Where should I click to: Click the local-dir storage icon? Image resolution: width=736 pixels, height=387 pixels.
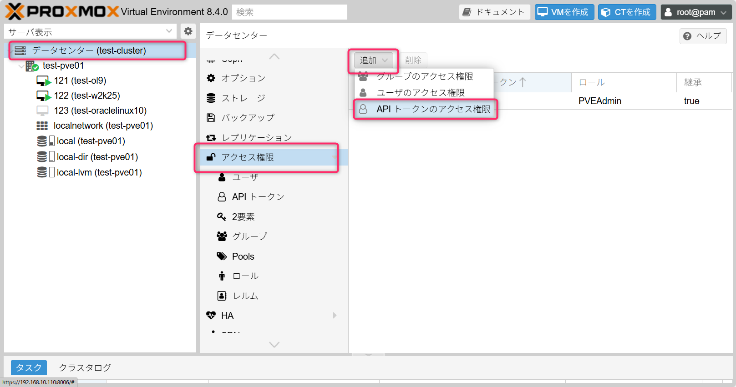click(46, 157)
